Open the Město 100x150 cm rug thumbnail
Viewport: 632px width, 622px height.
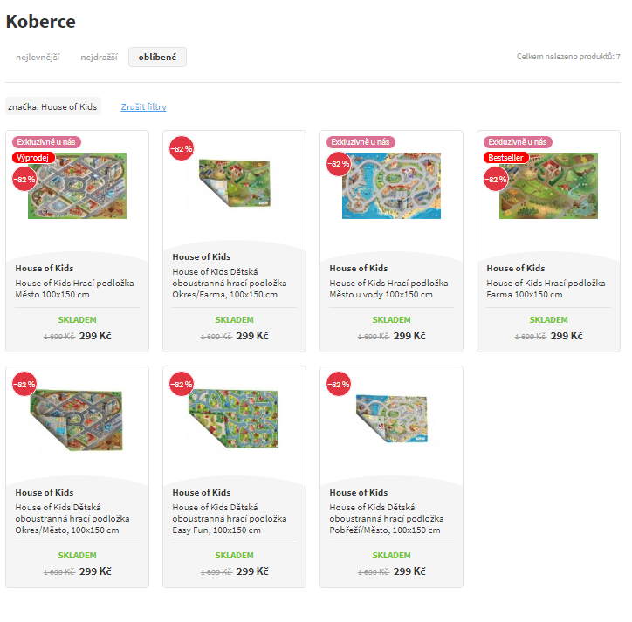click(79, 187)
